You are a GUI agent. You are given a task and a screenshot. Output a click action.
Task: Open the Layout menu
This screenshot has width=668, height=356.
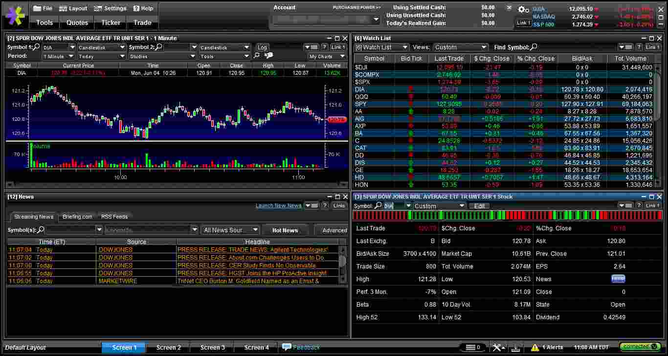click(x=73, y=8)
